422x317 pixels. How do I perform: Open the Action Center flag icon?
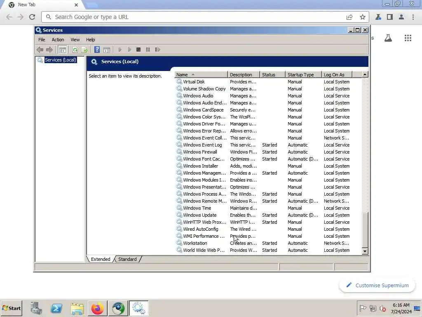pyautogui.click(x=363, y=308)
